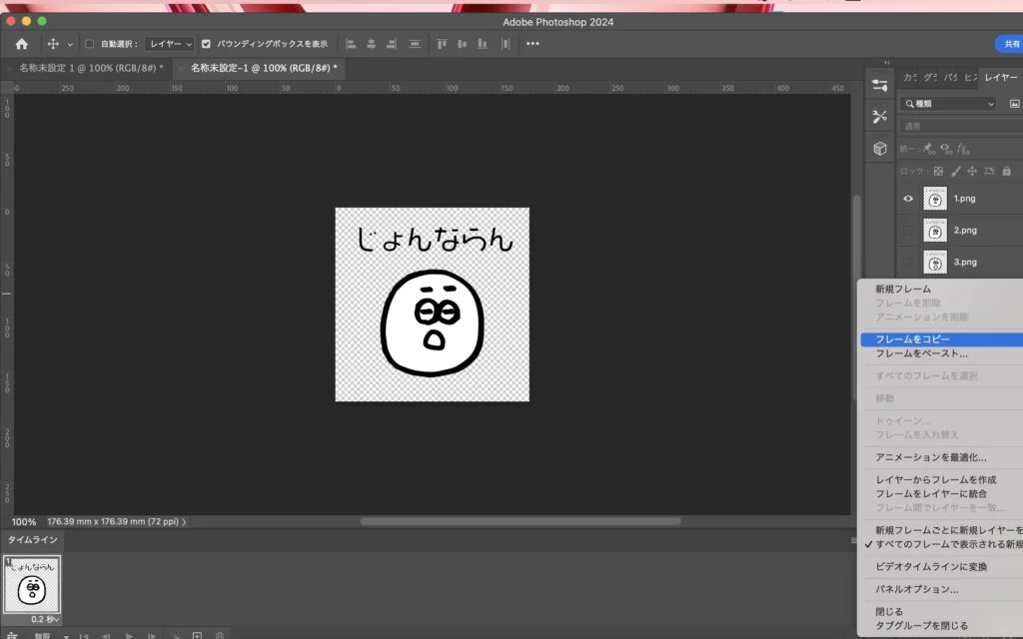Click the lock image pixels brush icon
Image resolution: width=1023 pixels, height=639 pixels.
[956, 171]
